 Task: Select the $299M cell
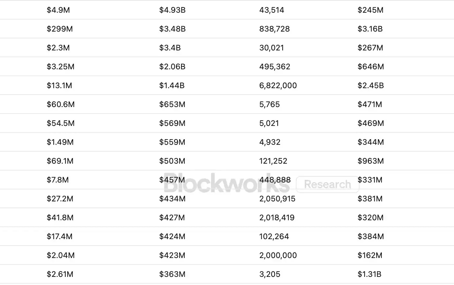click(x=60, y=29)
